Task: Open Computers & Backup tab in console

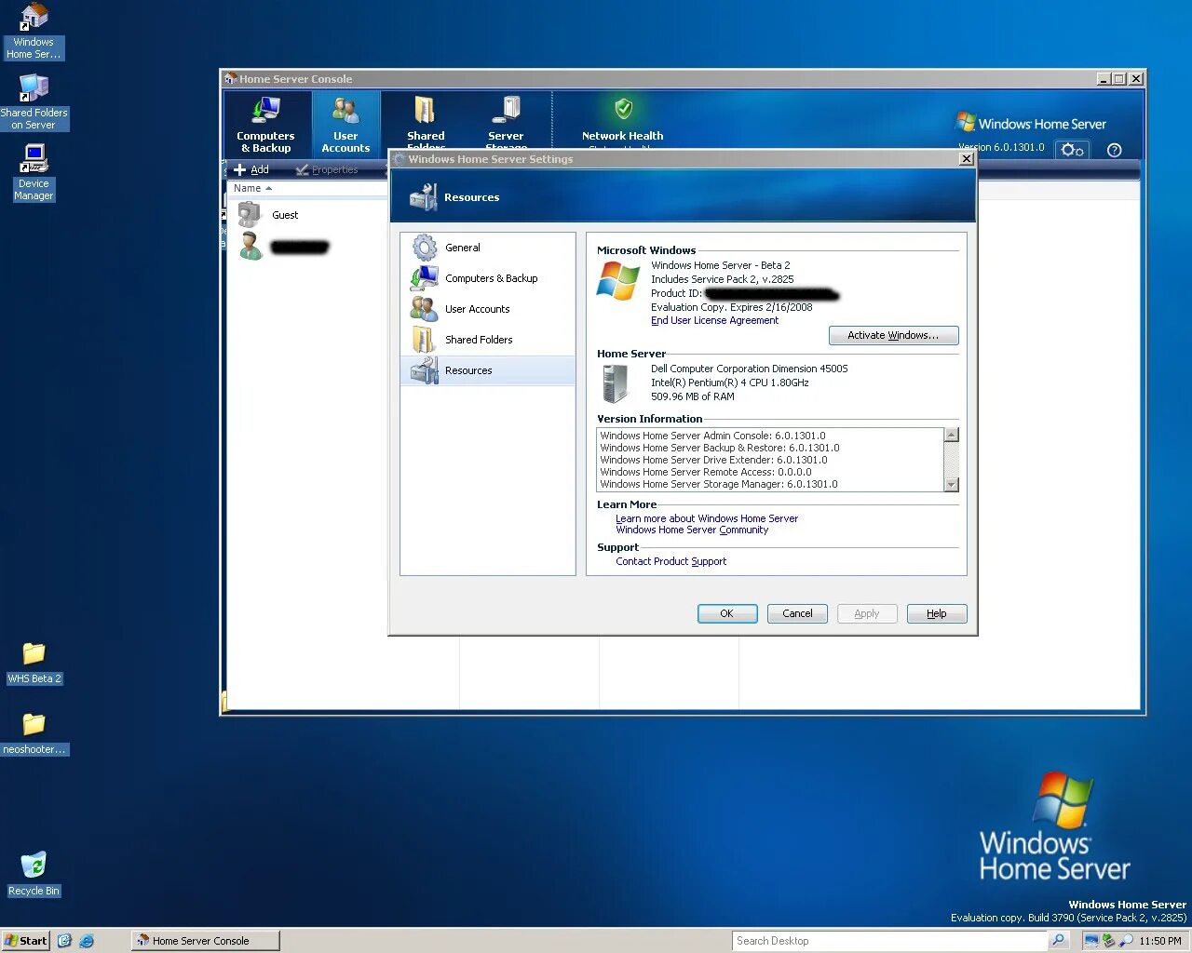Action: click(265, 124)
